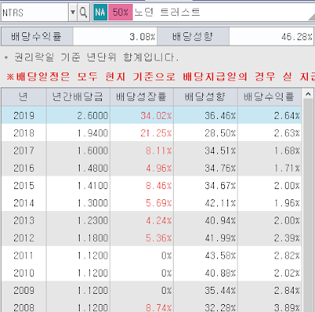This screenshot has width=315, height=312.
Task: Click the growth rate 5.36%
Action: (159, 238)
